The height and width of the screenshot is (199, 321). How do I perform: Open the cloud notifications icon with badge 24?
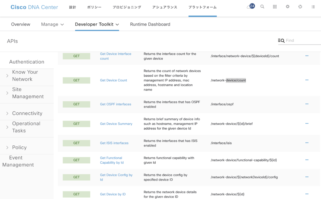click(251, 6)
